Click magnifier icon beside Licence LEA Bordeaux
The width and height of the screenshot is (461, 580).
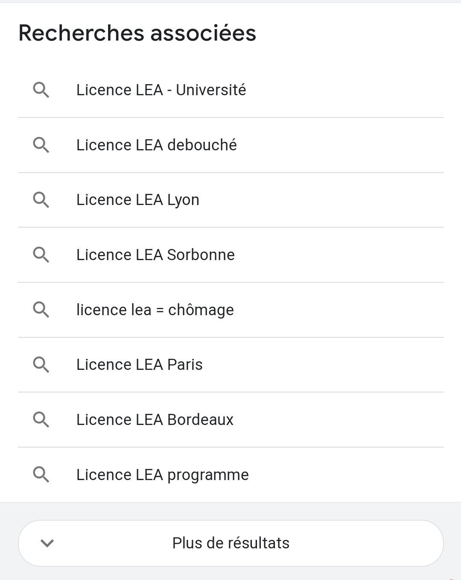[x=41, y=419]
